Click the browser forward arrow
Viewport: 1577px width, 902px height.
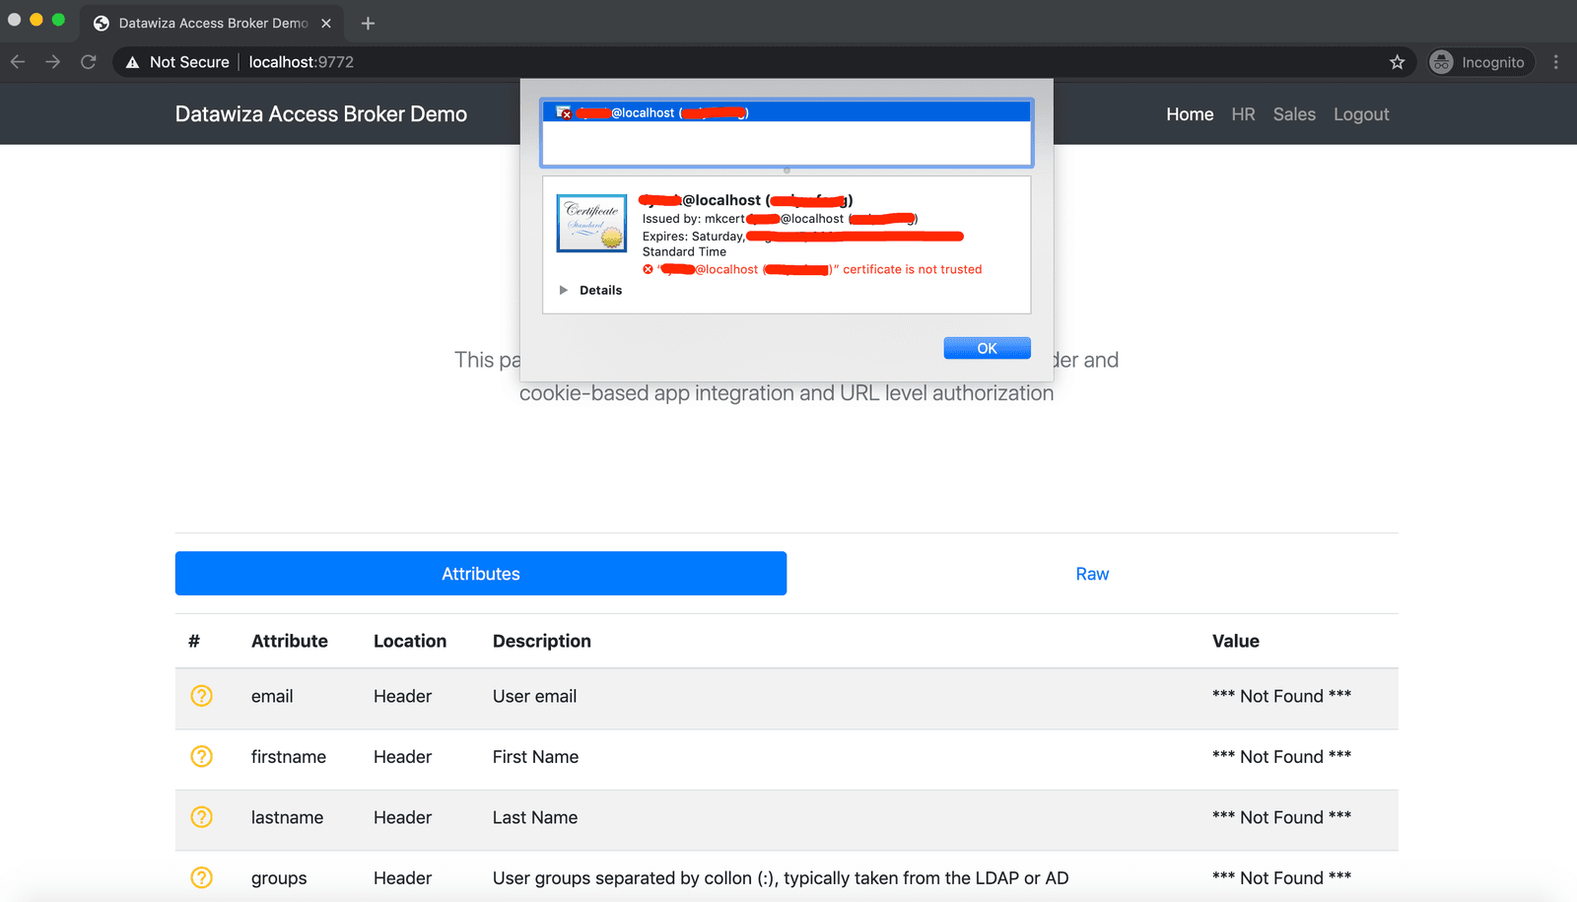click(x=53, y=62)
